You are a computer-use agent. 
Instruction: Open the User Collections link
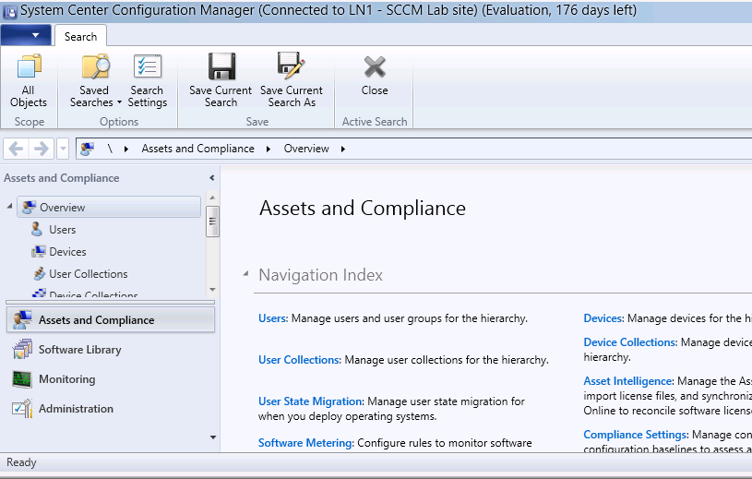299,360
